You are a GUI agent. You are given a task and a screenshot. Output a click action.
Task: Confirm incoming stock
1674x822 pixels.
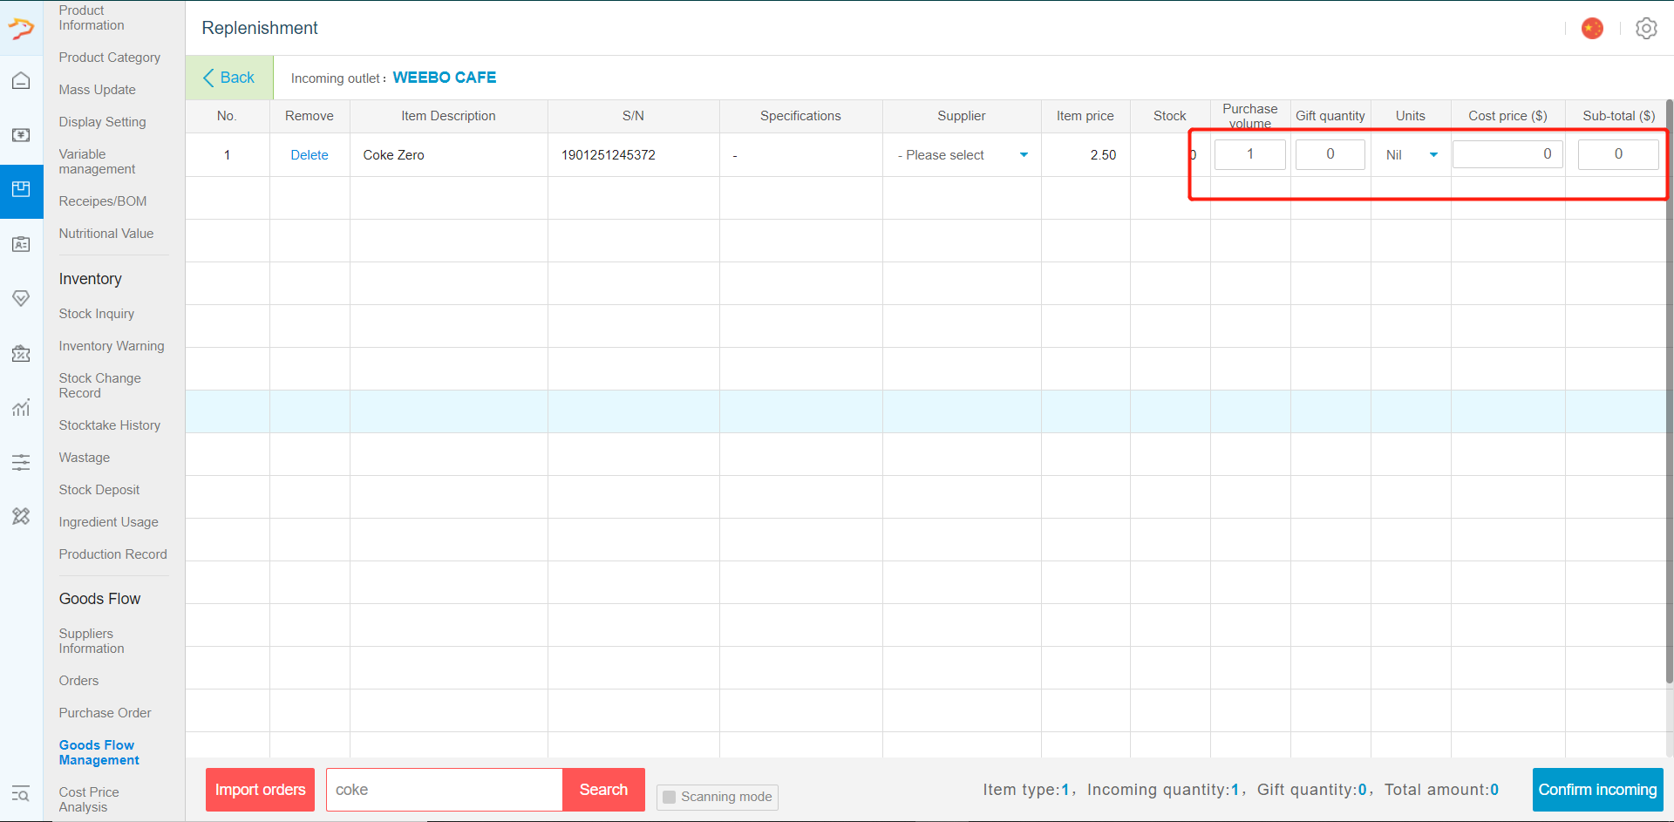click(x=1597, y=790)
